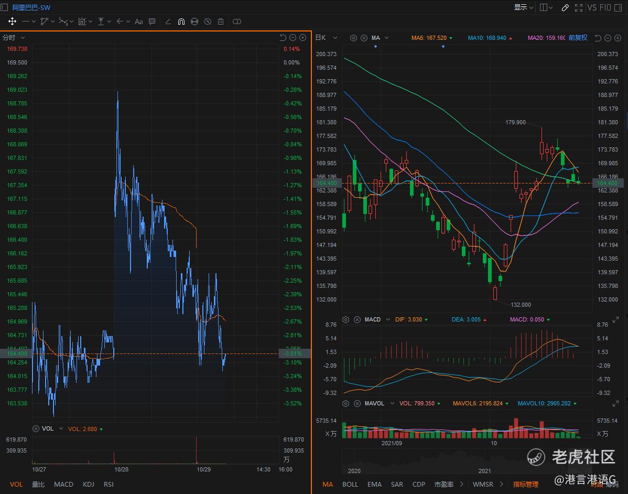Open the stock name 阿里巴巴-SW
Viewport: 628px width, 494px height.
click(31, 8)
